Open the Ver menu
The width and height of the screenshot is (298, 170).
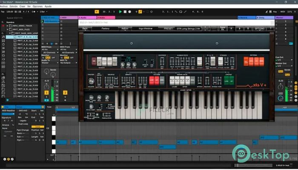pos(29,6)
